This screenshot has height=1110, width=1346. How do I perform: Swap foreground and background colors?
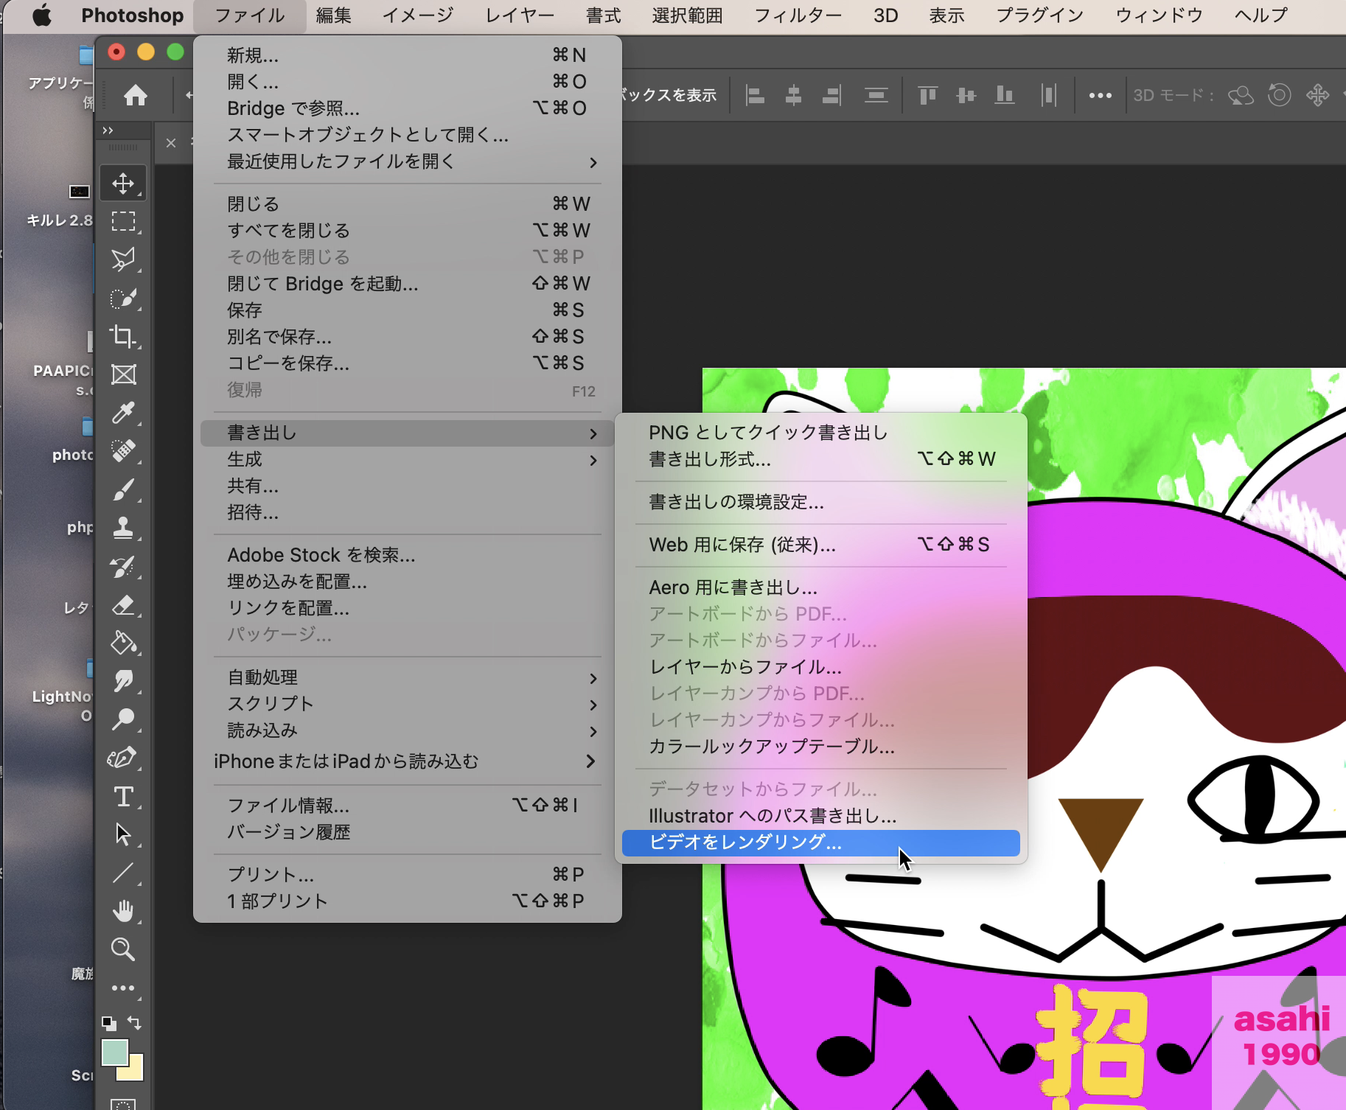point(134,1022)
